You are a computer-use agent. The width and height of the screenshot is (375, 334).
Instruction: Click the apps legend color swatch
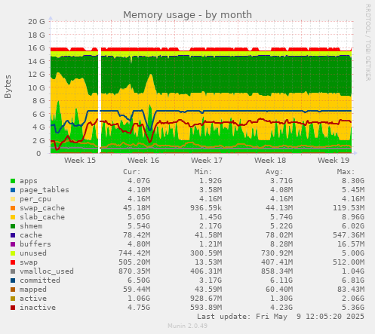(x=13, y=181)
